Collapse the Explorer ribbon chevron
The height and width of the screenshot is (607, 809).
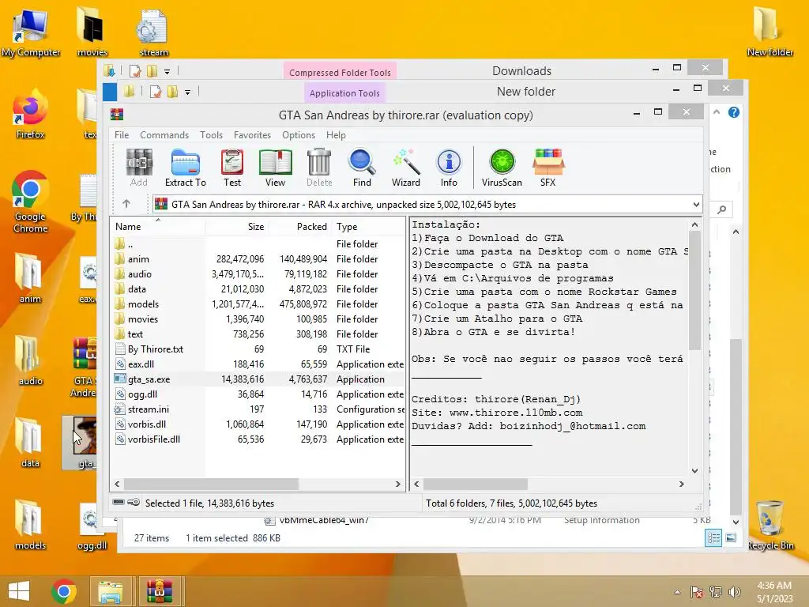717,112
